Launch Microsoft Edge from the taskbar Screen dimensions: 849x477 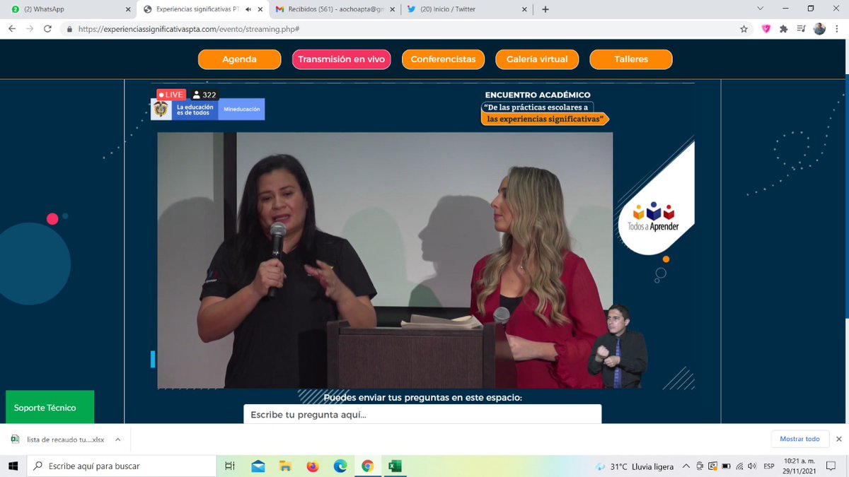click(340, 466)
